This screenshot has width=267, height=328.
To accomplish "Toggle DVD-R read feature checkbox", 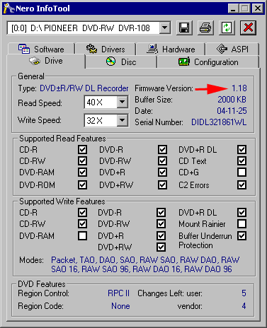I will pos(162,149).
